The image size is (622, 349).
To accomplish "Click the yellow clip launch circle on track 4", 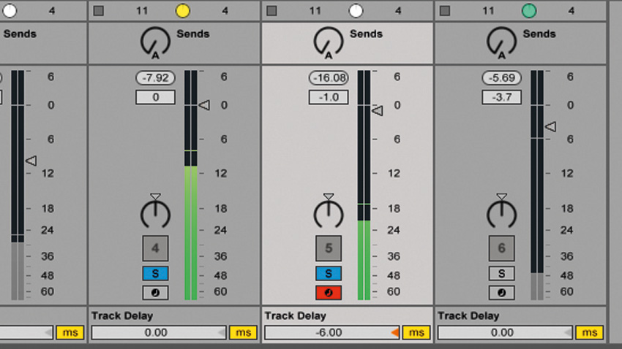I will pyautogui.click(x=182, y=11).
